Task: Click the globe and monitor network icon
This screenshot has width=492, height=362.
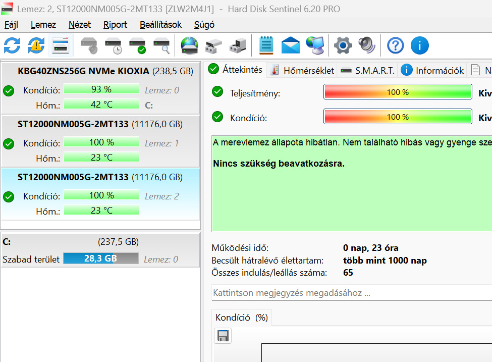Action: tap(315, 45)
